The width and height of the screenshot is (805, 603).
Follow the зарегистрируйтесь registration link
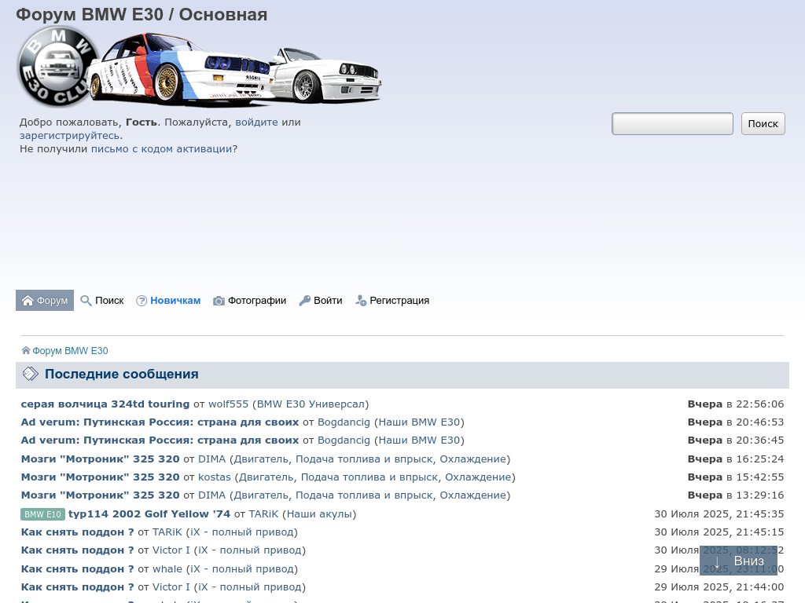[x=69, y=136]
